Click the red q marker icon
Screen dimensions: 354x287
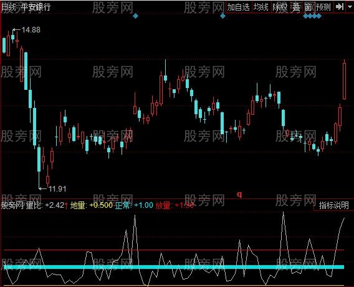coord(240,194)
